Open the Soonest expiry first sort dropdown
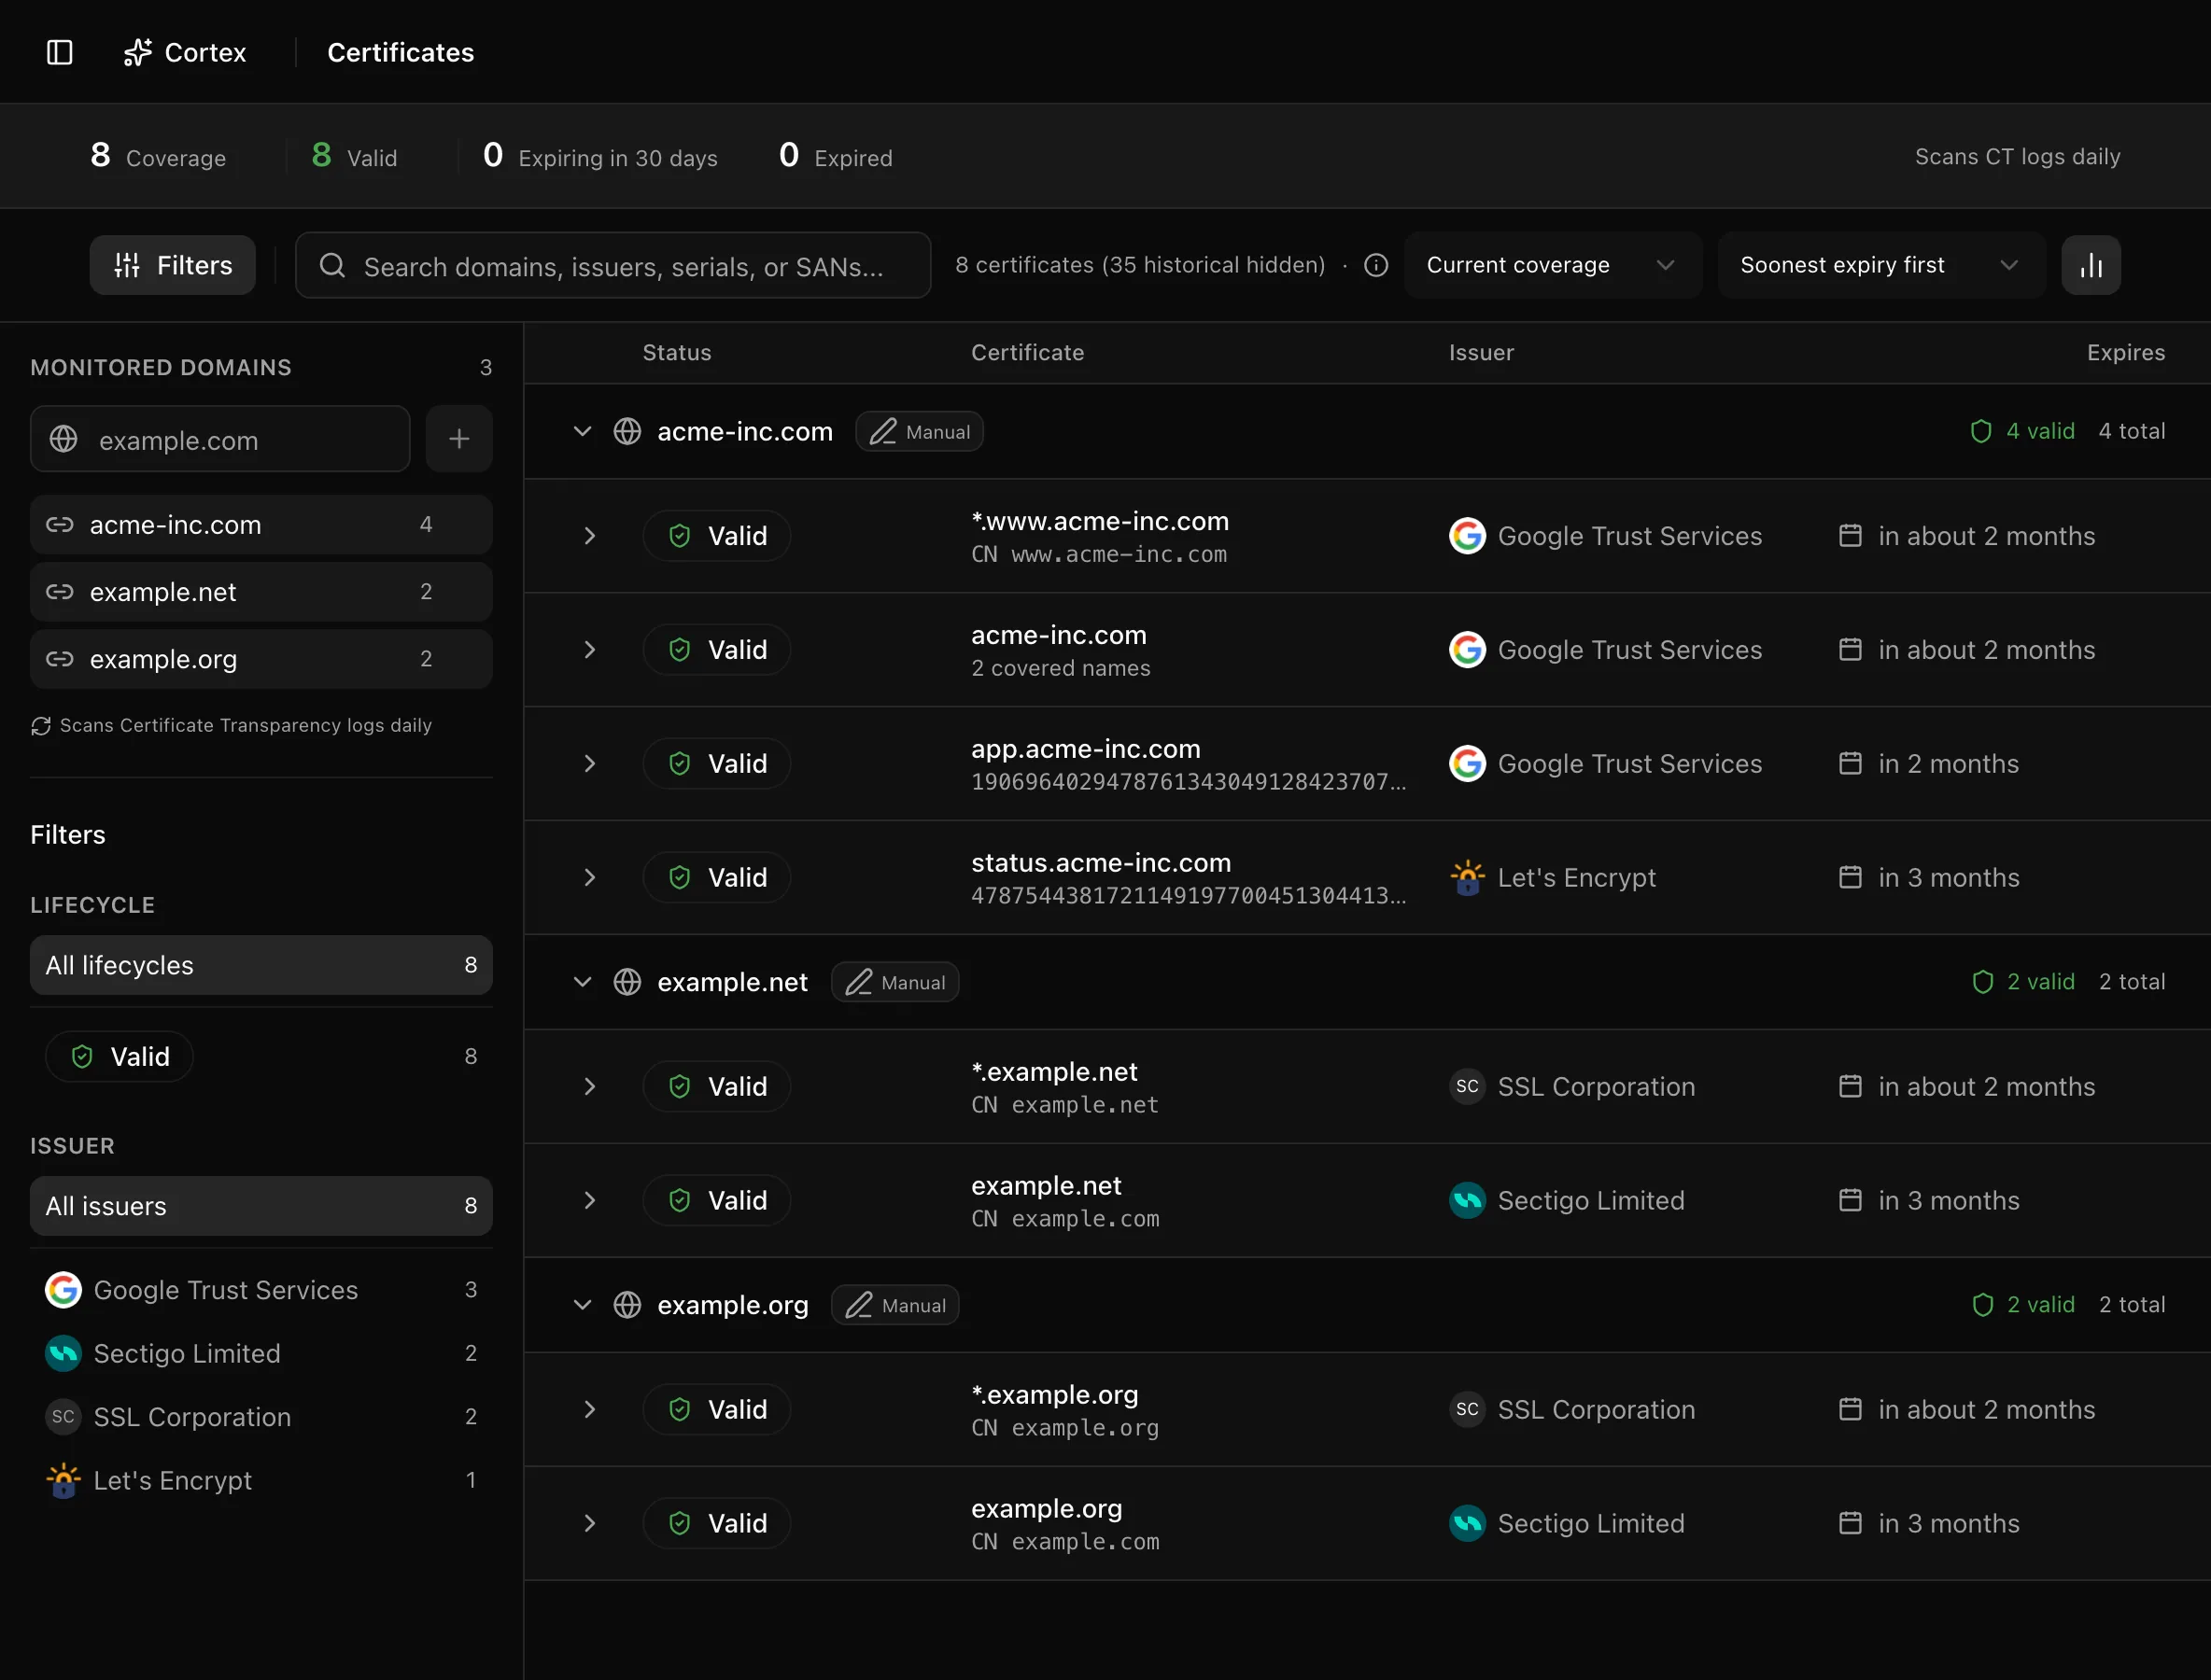 (1880, 265)
